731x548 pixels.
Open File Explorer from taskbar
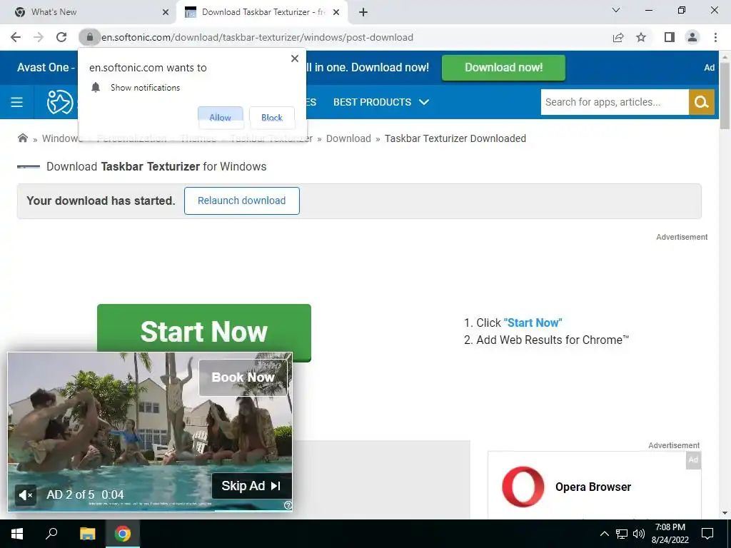pyautogui.click(x=87, y=534)
